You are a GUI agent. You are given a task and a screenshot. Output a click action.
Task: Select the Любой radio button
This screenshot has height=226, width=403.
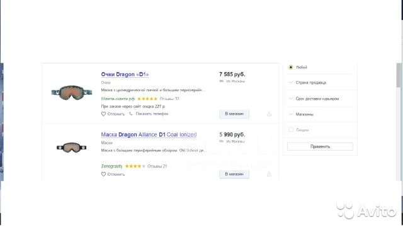[x=291, y=67]
